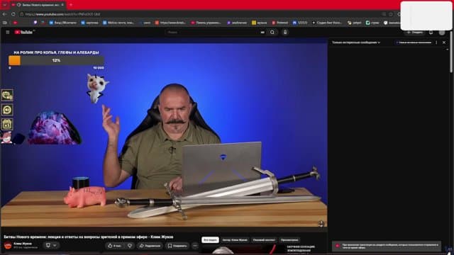Open the YouTube hamburger guide menu
This screenshot has height=255, width=454.
[8, 33]
